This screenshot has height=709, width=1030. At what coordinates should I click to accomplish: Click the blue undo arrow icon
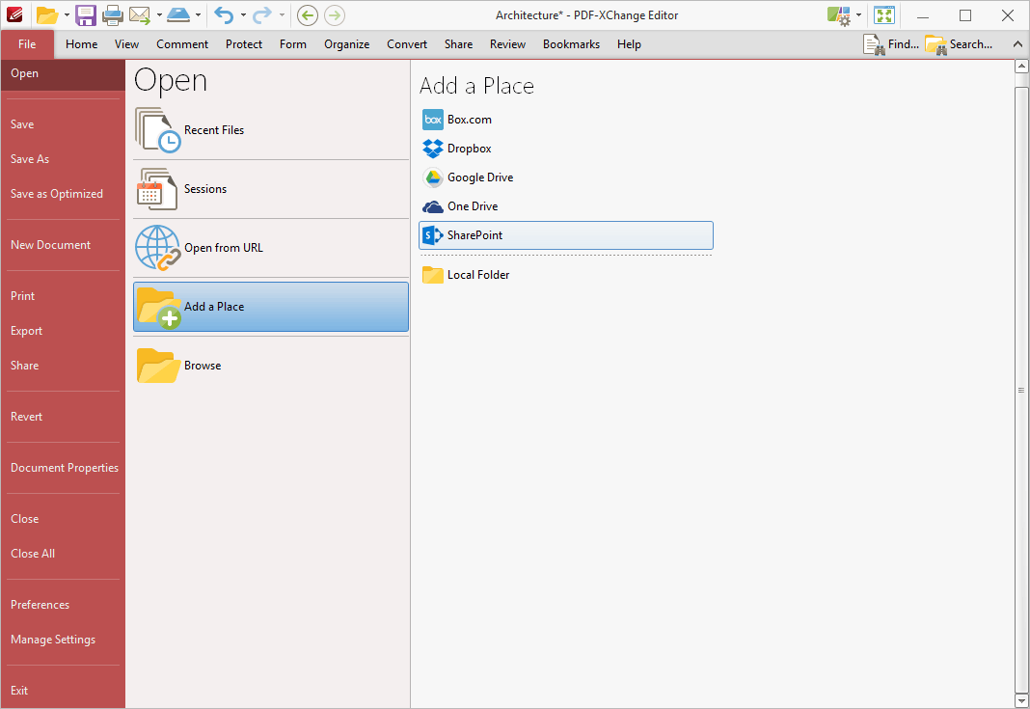[224, 15]
